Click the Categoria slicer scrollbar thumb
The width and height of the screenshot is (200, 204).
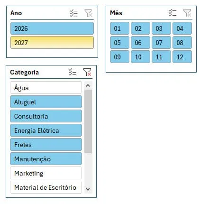click(x=88, y=121)
